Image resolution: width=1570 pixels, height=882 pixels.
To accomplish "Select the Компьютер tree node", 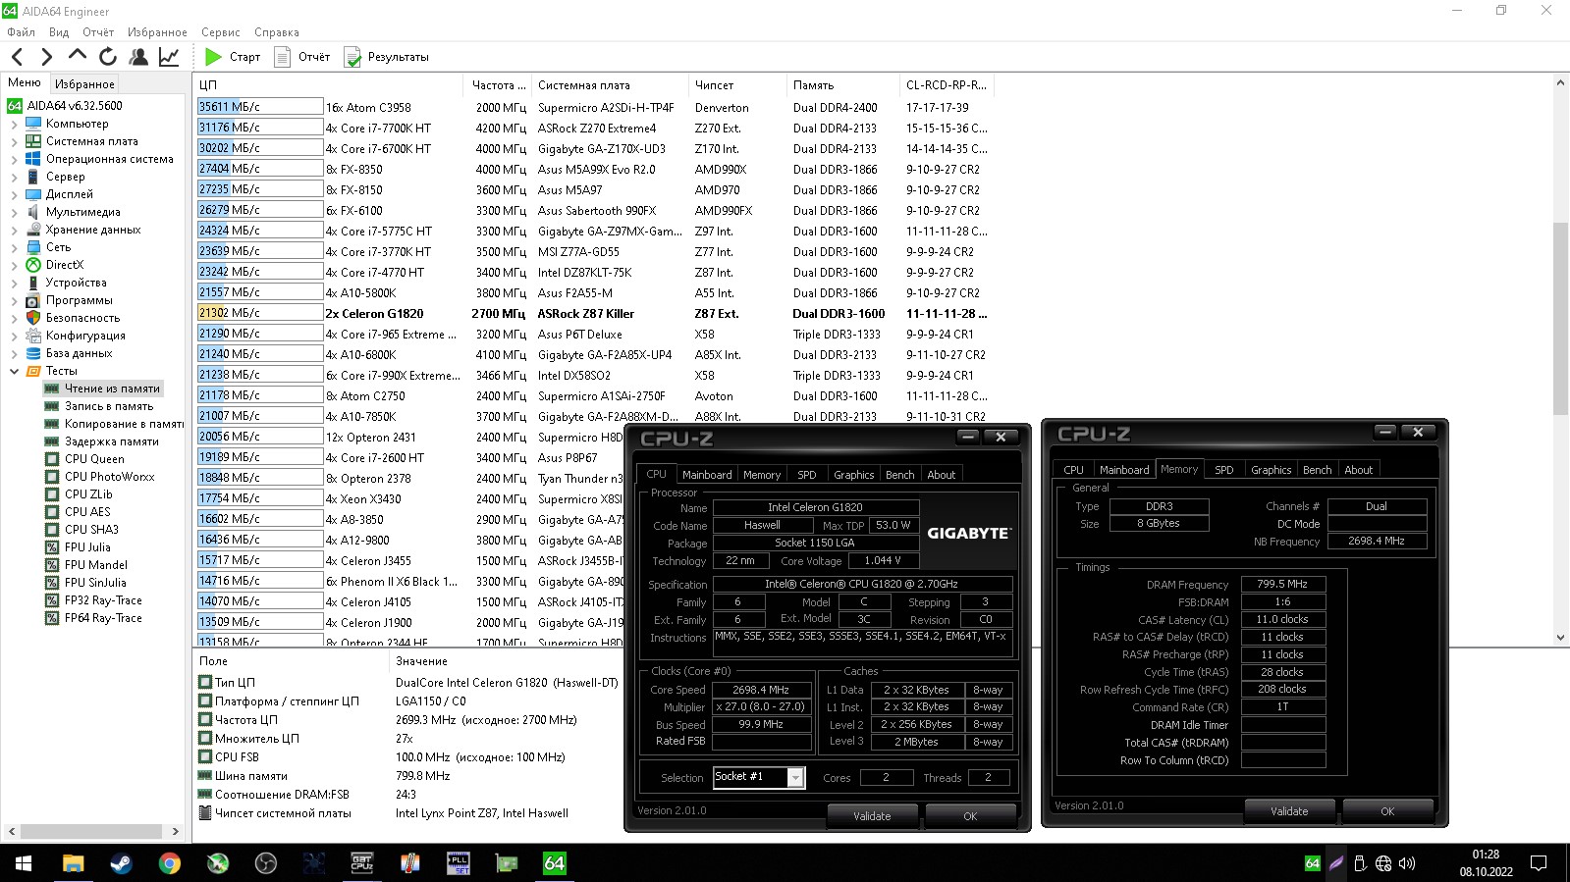I will click(x=77, y=124).
